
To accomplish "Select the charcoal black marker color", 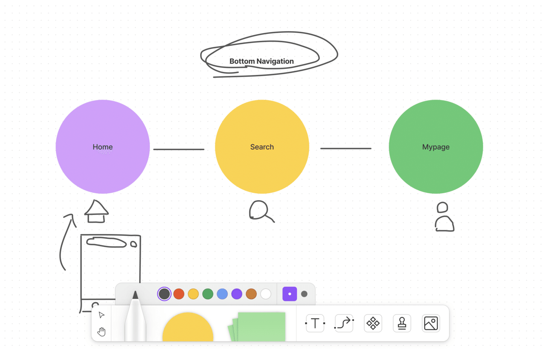I will point(164,294).
